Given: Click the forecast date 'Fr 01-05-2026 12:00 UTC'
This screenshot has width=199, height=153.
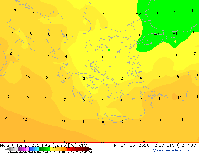Looking at the screenshot, I should (144, 146).
